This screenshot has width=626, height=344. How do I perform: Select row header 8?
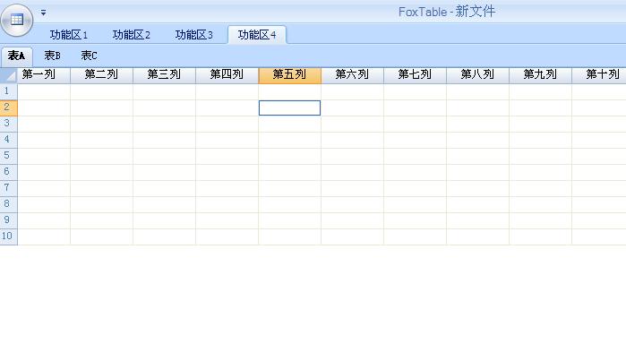tap(8, 204)
